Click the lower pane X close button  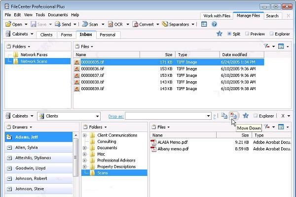pyautogui.click(x=283, y=116)
